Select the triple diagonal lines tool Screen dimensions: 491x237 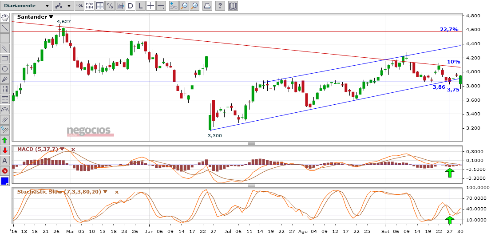[x=5, y=119]
